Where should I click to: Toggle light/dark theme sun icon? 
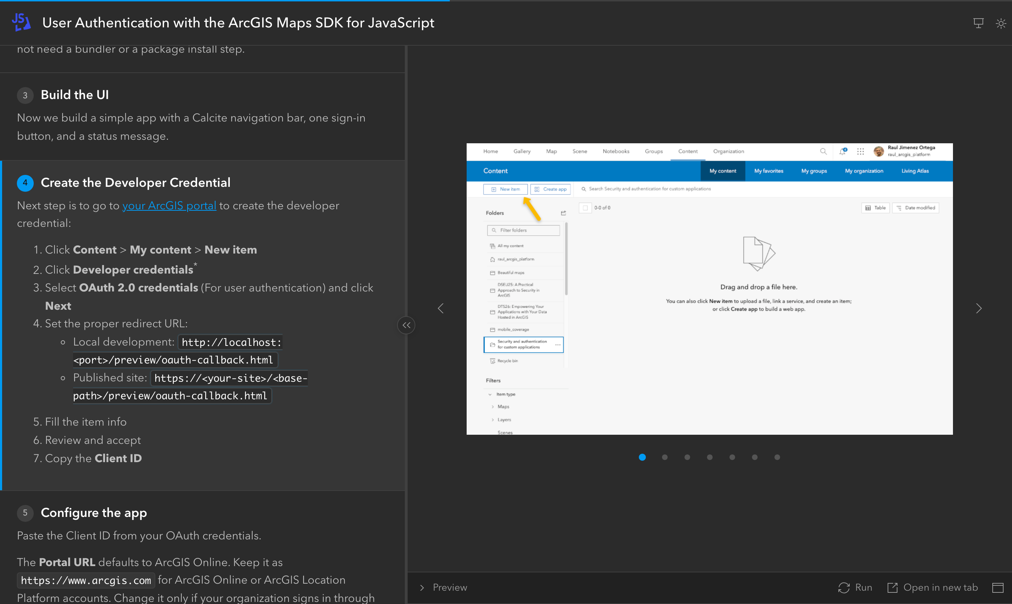pos(1001,23)
